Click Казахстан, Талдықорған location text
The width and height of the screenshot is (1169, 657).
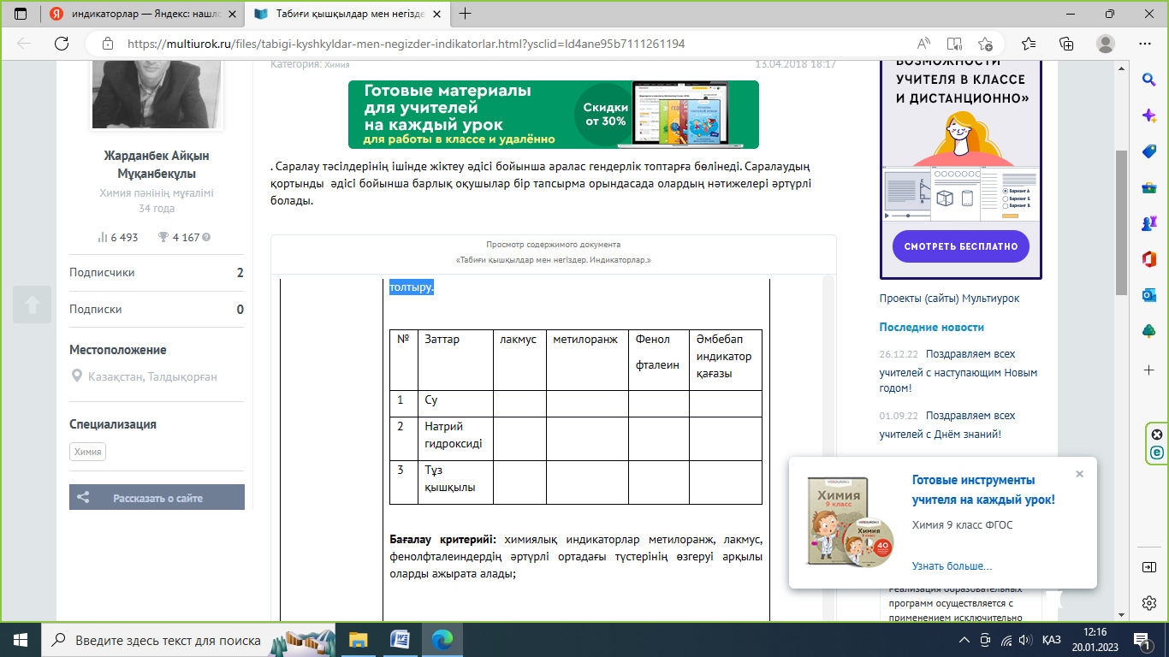point(152,376)
